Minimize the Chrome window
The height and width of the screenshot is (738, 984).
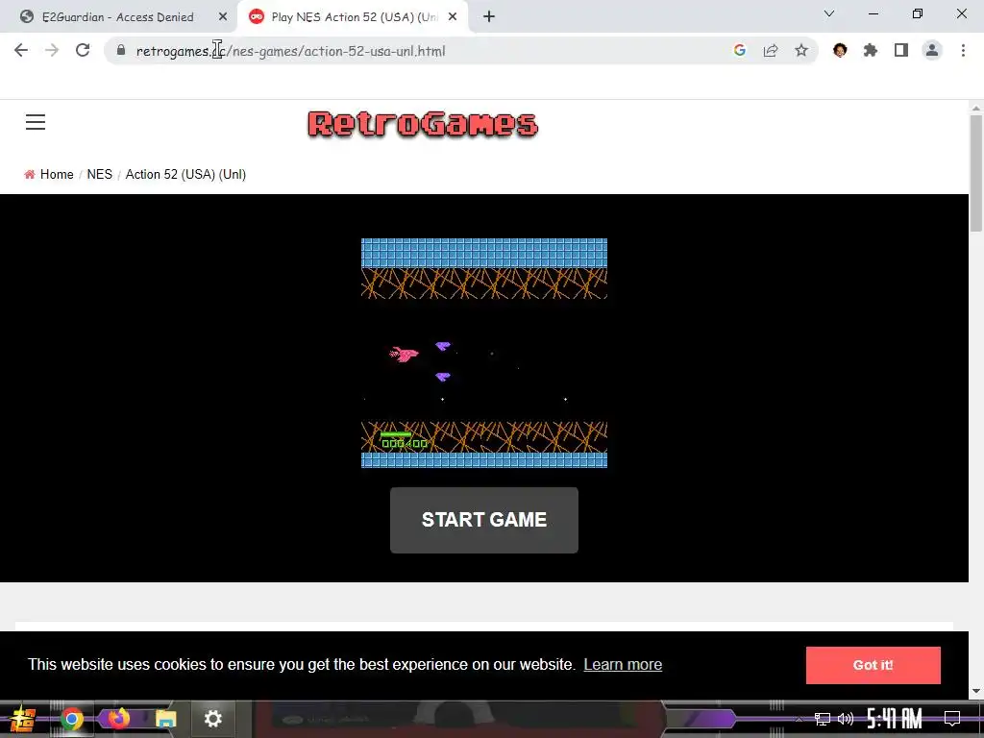tap(873, 13)
